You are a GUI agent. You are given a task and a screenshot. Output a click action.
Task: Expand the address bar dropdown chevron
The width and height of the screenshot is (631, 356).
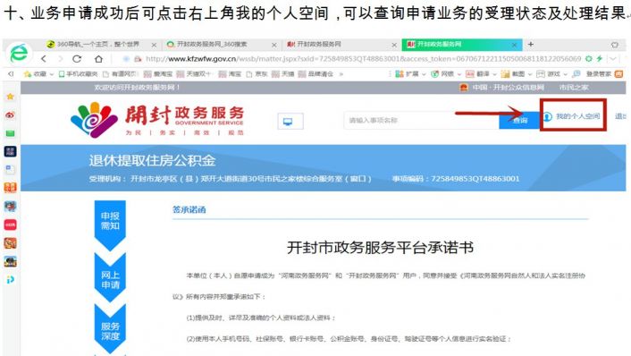[x=613, y=59]
